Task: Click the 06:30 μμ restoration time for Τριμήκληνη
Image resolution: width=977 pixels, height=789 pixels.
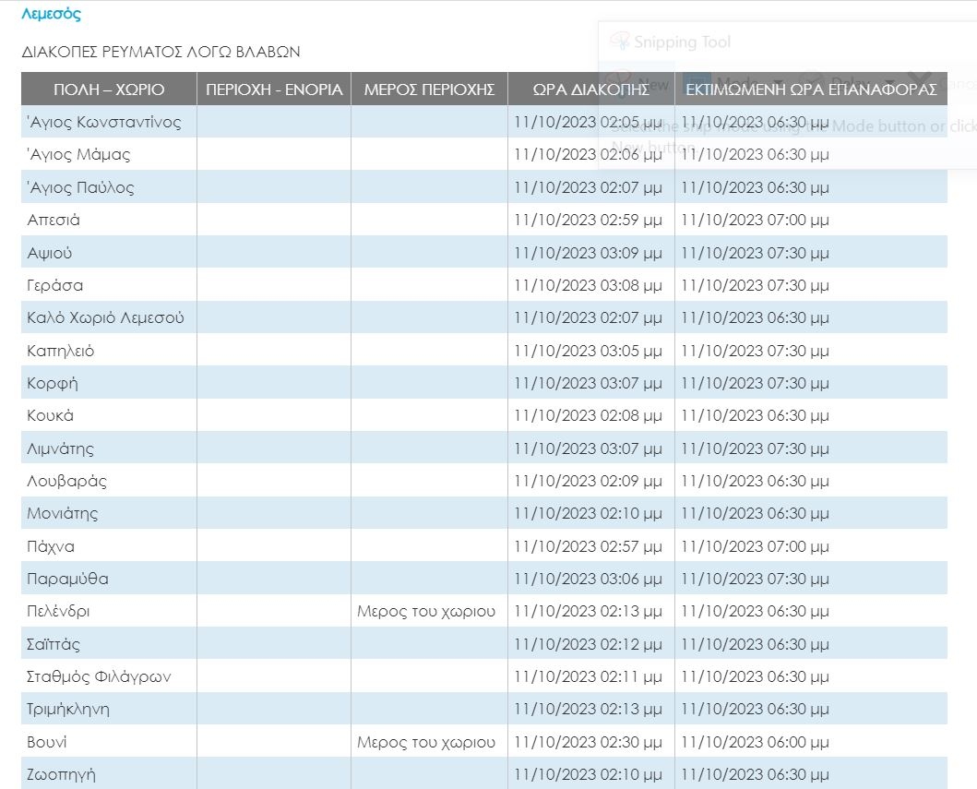Action: click(755, 710)
